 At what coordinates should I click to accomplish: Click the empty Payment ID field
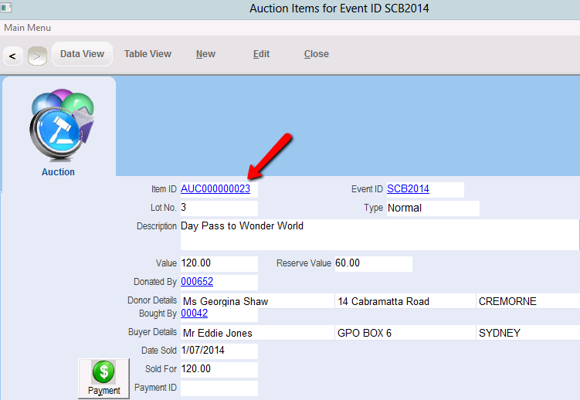click(x=218, y=388)
